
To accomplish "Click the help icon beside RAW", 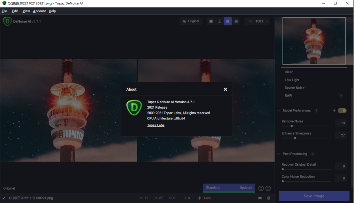I will 341,96.
